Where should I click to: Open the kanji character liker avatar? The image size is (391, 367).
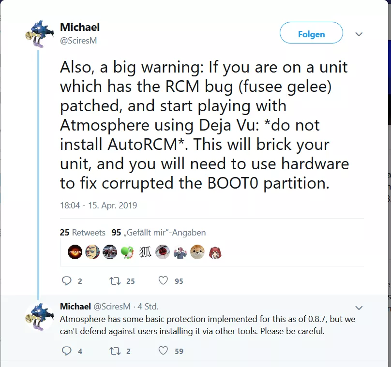(x=145, y=252)
